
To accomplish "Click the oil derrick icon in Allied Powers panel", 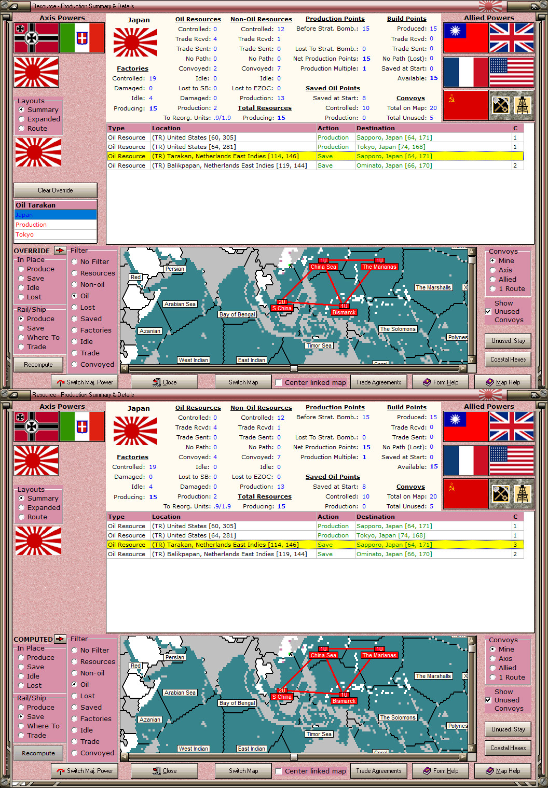I will point(523,104).
